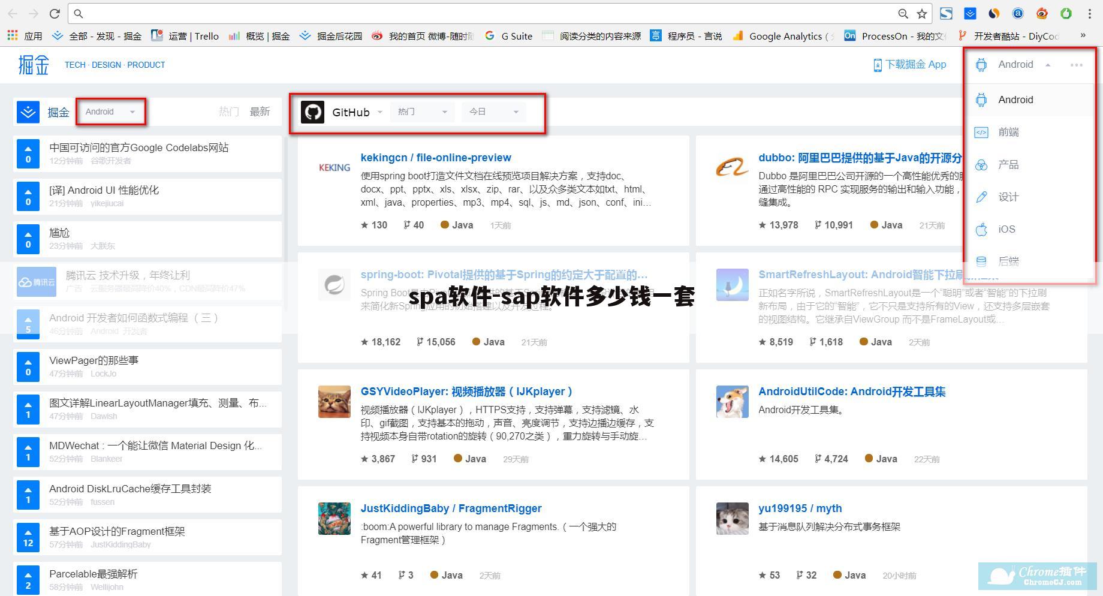Click the JustKiddingBaby avatar image

(x=334, y=519)
